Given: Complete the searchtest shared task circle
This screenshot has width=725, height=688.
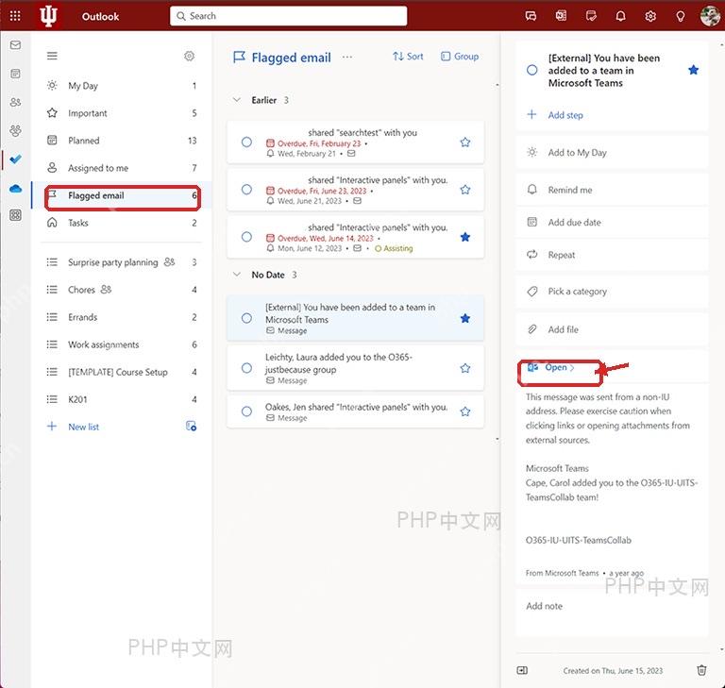Looking at the screenshot, I should tap(247, 142).
